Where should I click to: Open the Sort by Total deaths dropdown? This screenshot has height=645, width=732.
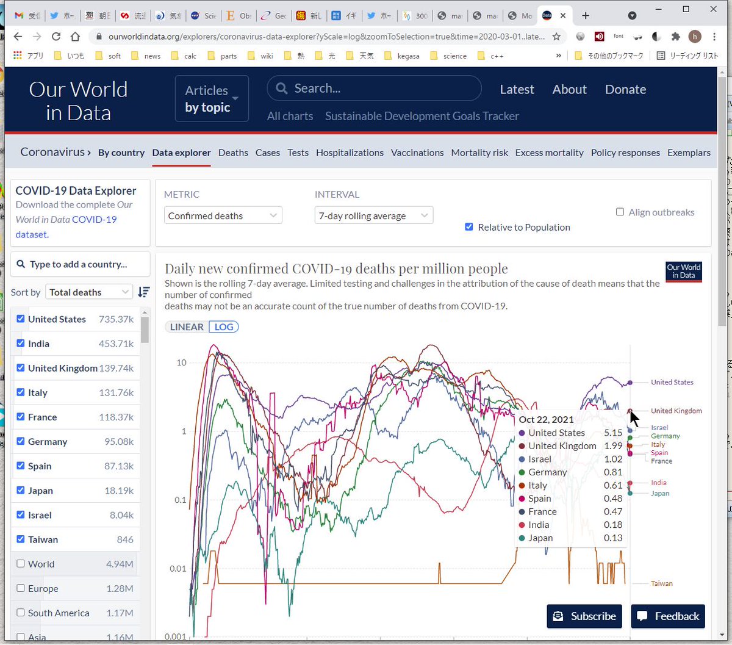pyautogui.click(x=89, y=292)
